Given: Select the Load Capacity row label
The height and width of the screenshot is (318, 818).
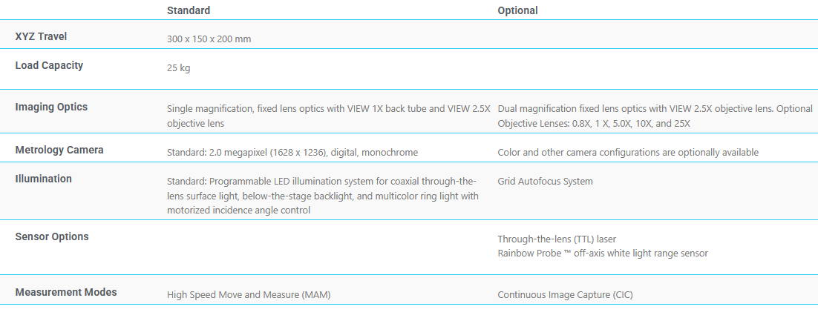Looking at the screenshot, I should [x=49, y=65].
